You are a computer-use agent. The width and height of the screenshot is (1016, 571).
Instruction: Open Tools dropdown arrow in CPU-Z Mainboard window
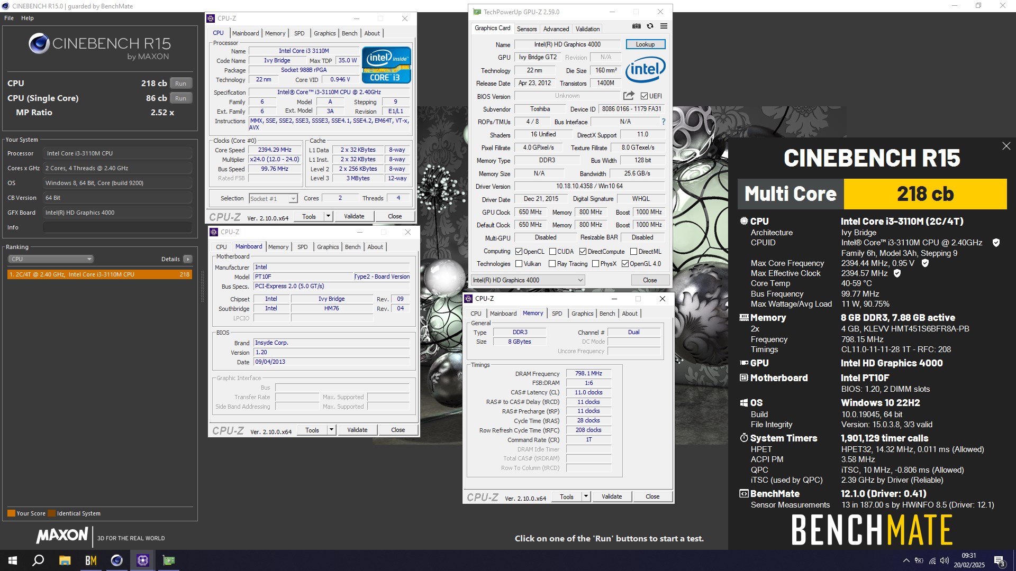[x=331, y=430]
